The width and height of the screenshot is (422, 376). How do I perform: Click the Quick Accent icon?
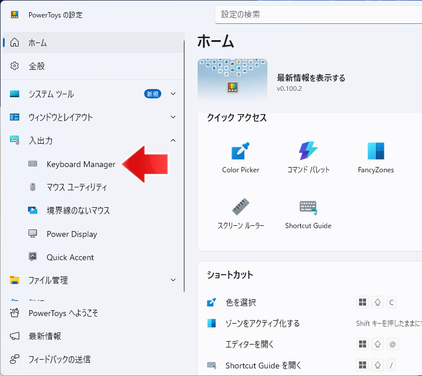(33, 257)
